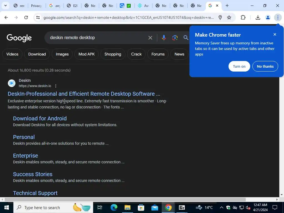Open the Success Stories sitelink
Viewport: 284px width, 213px height.
33,174
